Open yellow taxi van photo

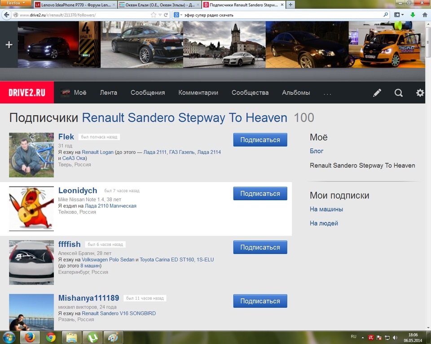[387, 44]
